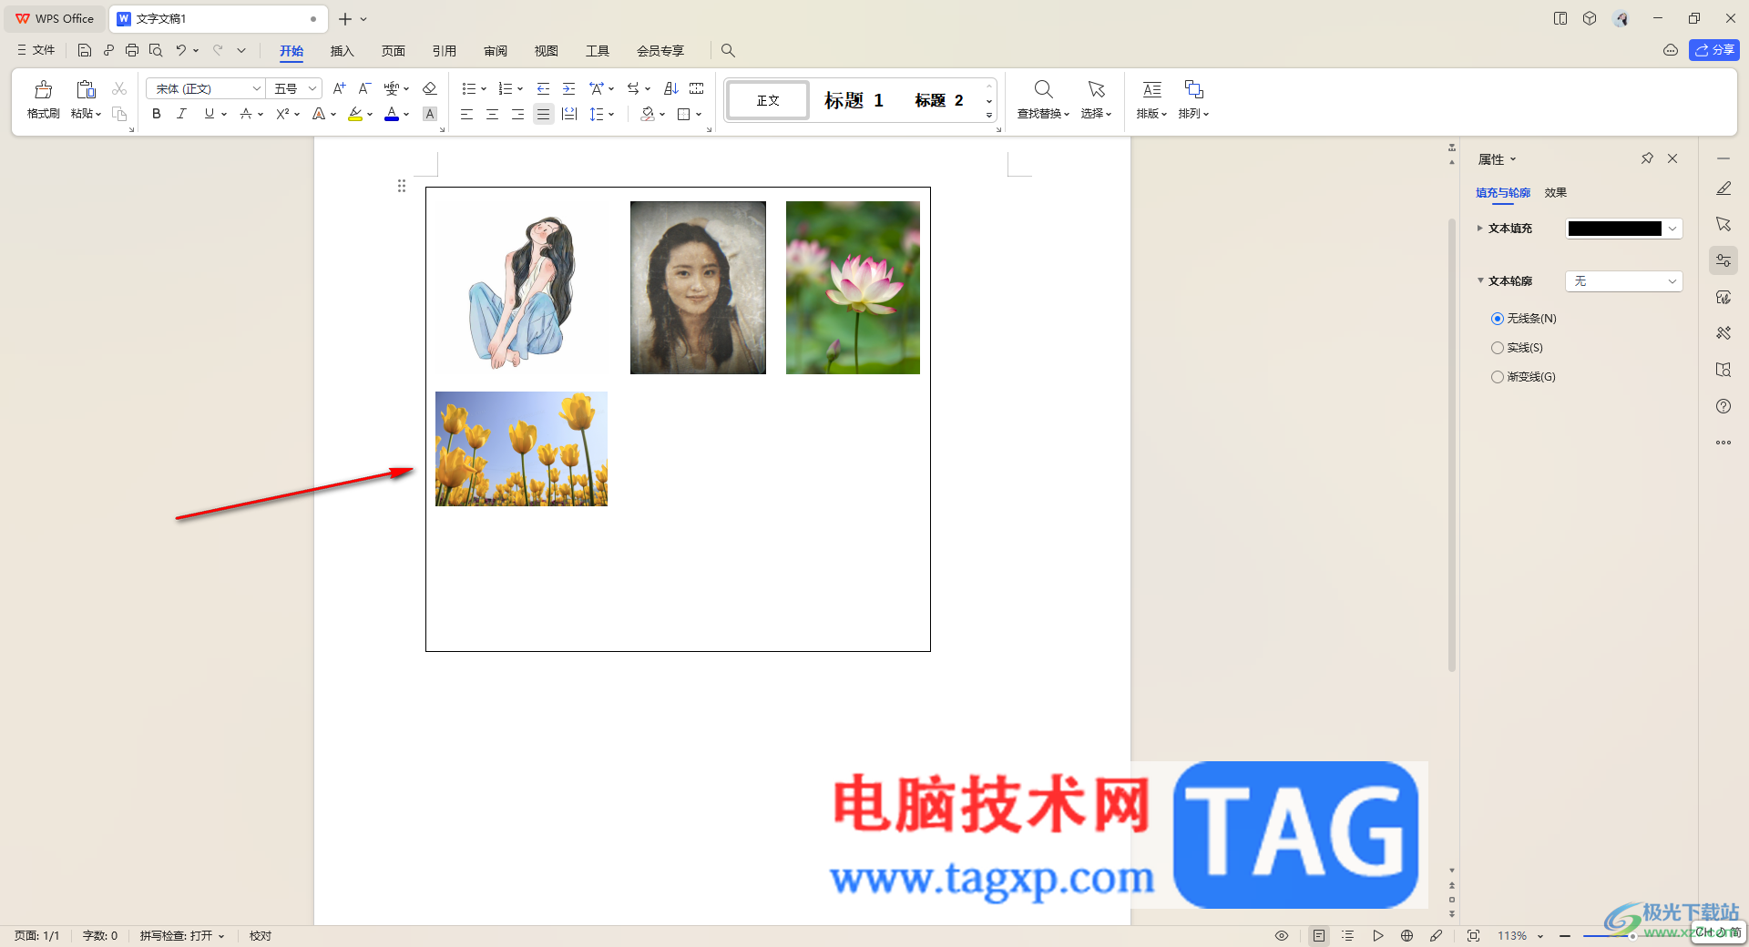Toggle Bold formatting
The height and width of the screenshot is (947, 1749).
point(157,114)
